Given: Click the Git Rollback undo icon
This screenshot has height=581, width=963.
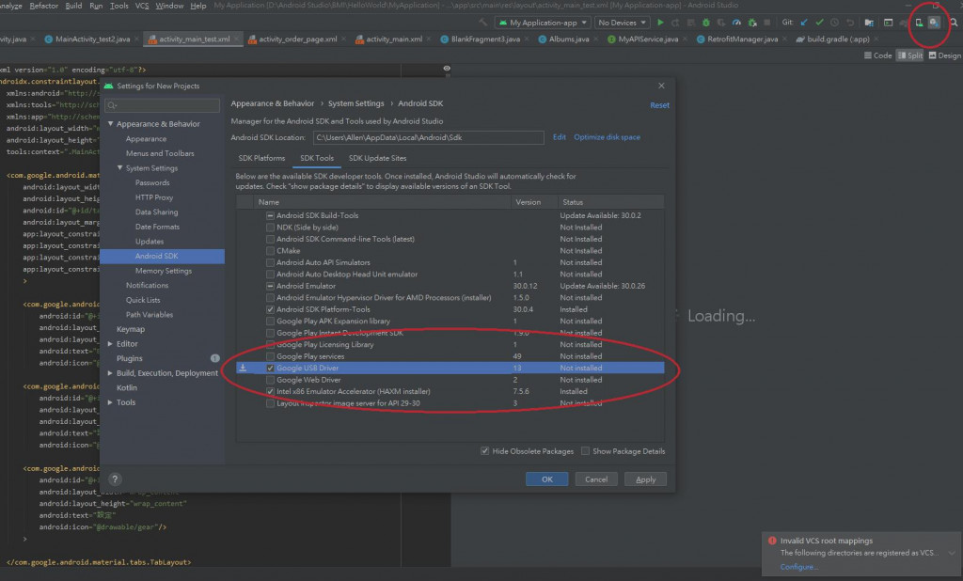Looking at the screenshot, I should coord(850,23).
